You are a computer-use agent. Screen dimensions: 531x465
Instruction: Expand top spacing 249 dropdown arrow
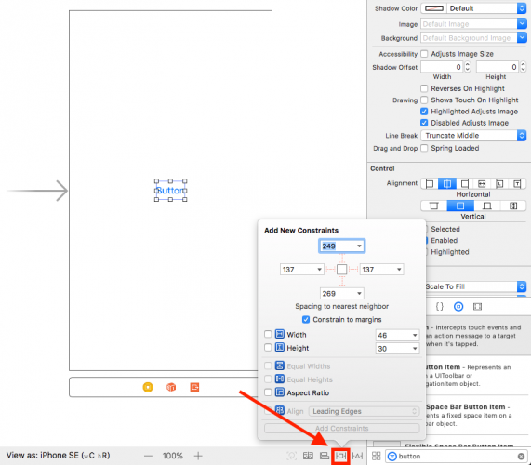(x=359, y=246)
